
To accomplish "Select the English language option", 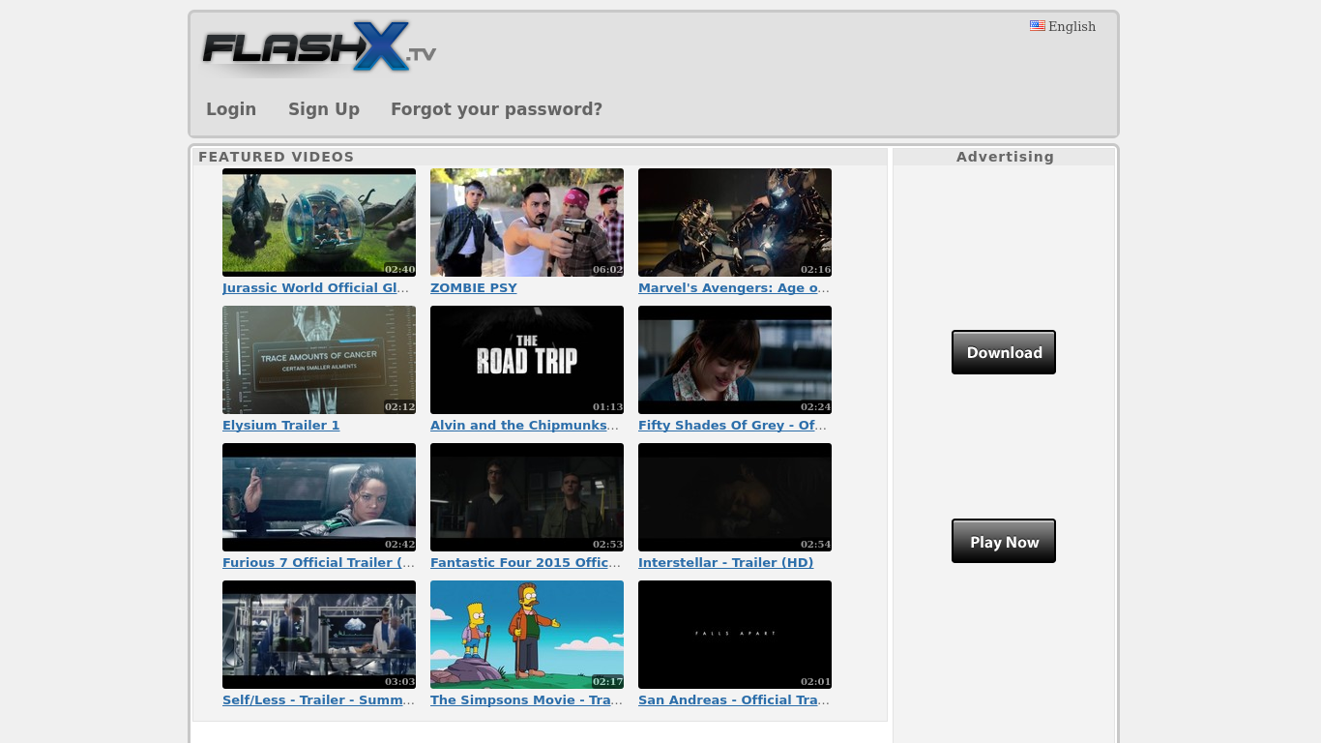I will coord(1071,26).
